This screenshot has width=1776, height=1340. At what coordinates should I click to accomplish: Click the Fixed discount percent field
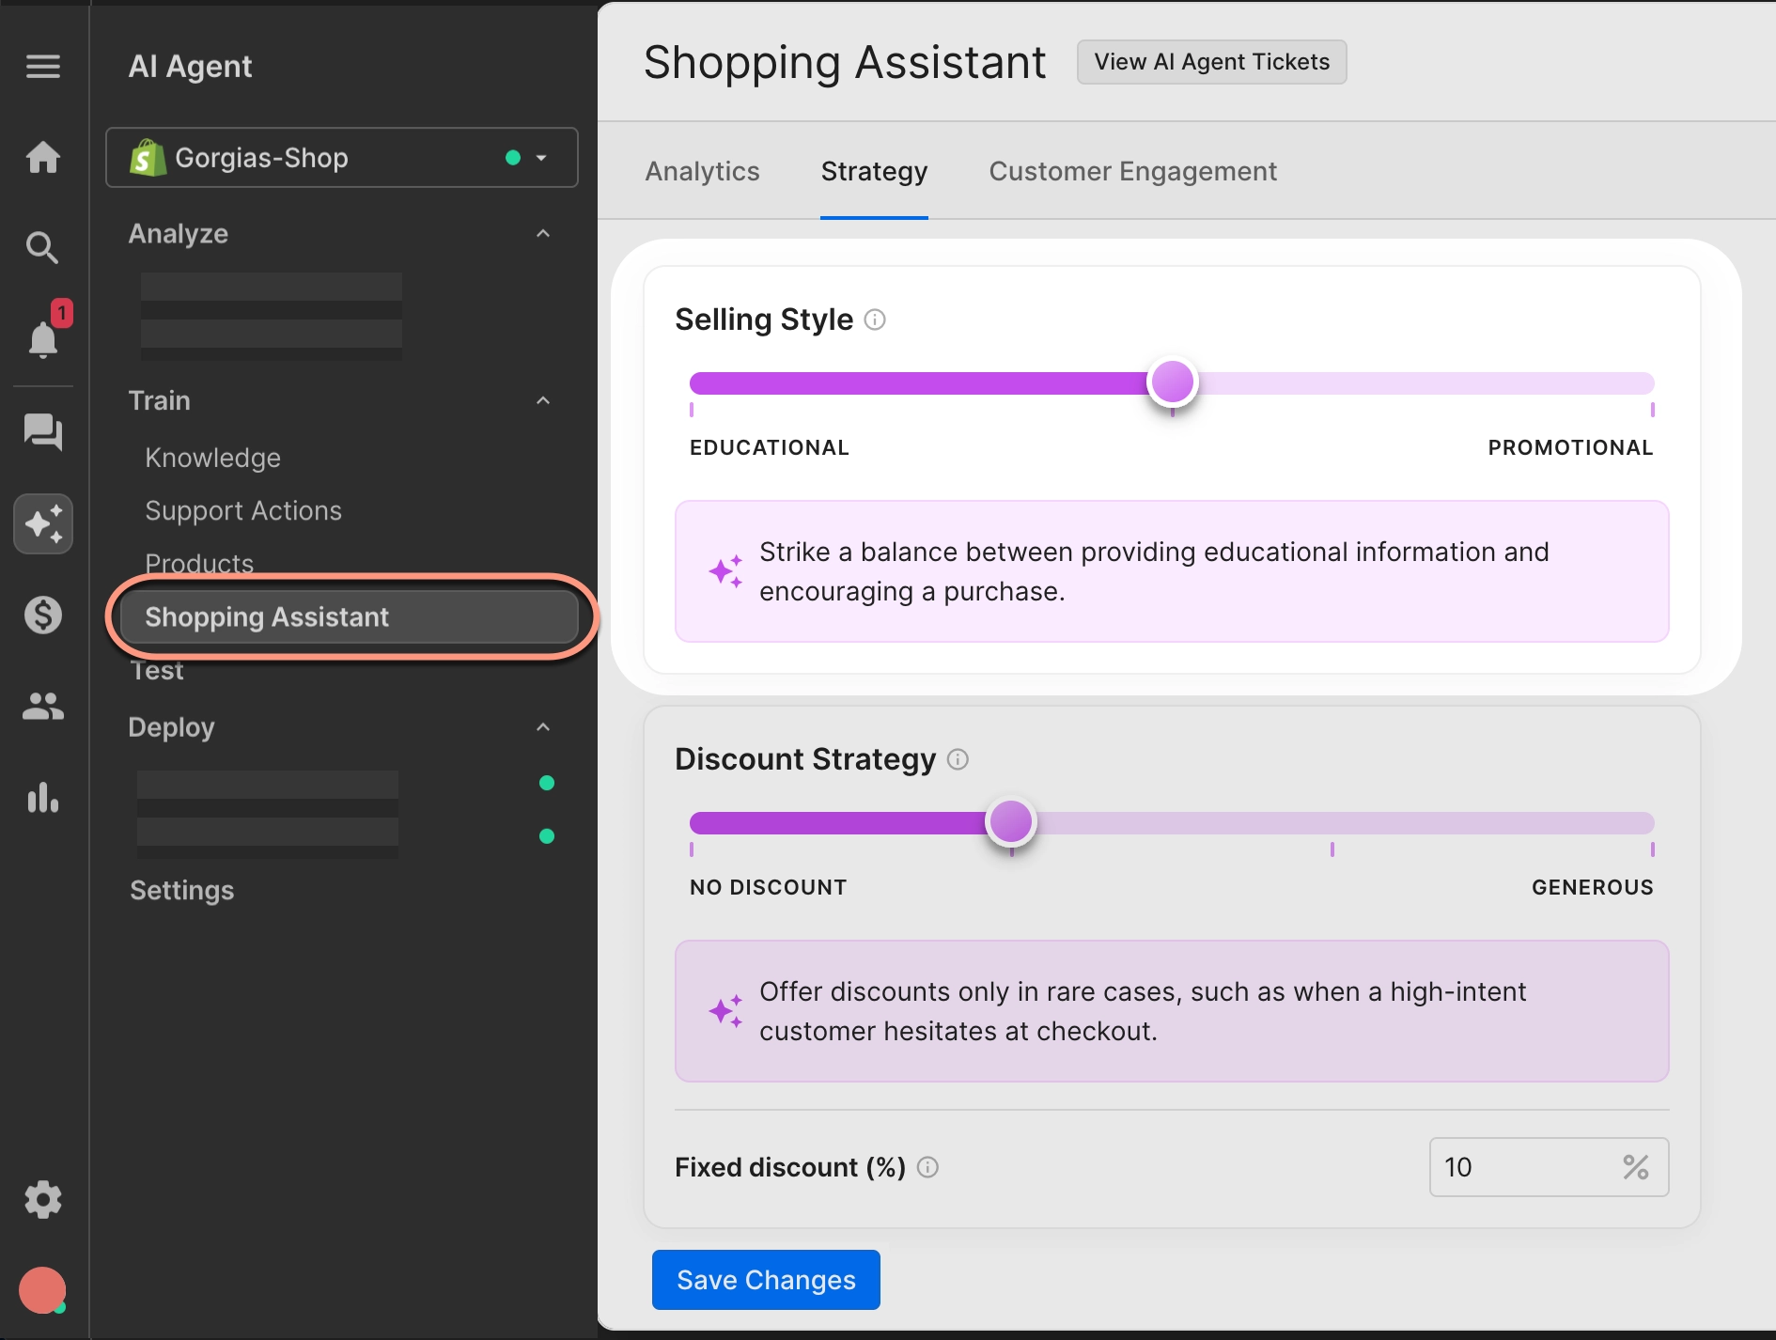coord(1549,1167)
